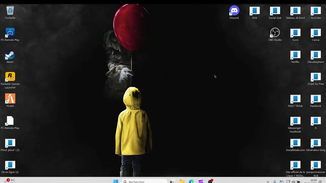Viewport: 326px width, 183px height.
Task: Launch PS Remote Play with blue controller icon
Action: (10, 35)
